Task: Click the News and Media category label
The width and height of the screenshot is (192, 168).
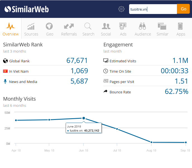Action: 23,82
